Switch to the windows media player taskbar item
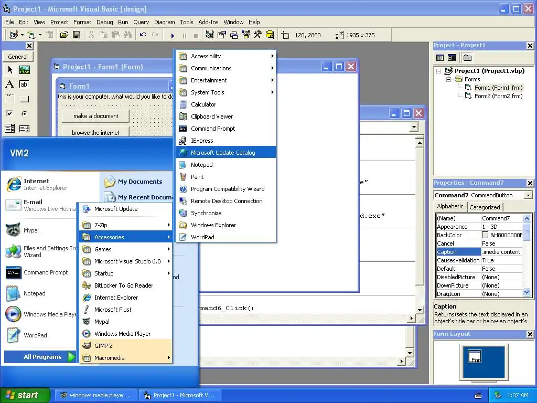Screen dimensions: 537x403 [x=95, y=395]
